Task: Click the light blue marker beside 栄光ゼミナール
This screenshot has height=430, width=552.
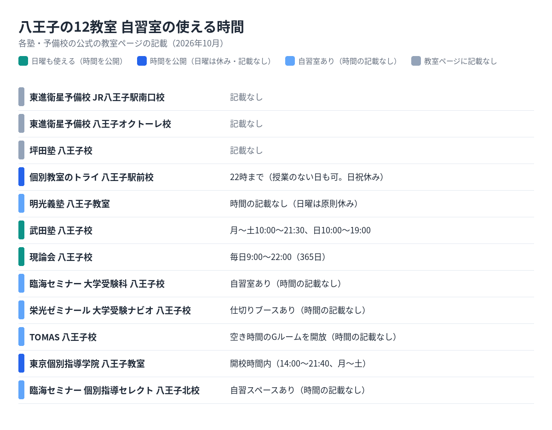Action: tap(21, 310)
